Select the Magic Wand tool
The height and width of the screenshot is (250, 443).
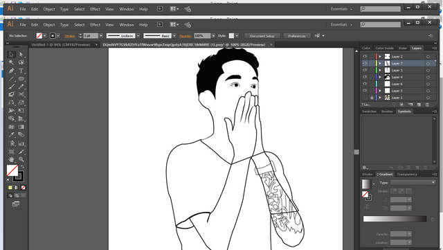[11, 62]
